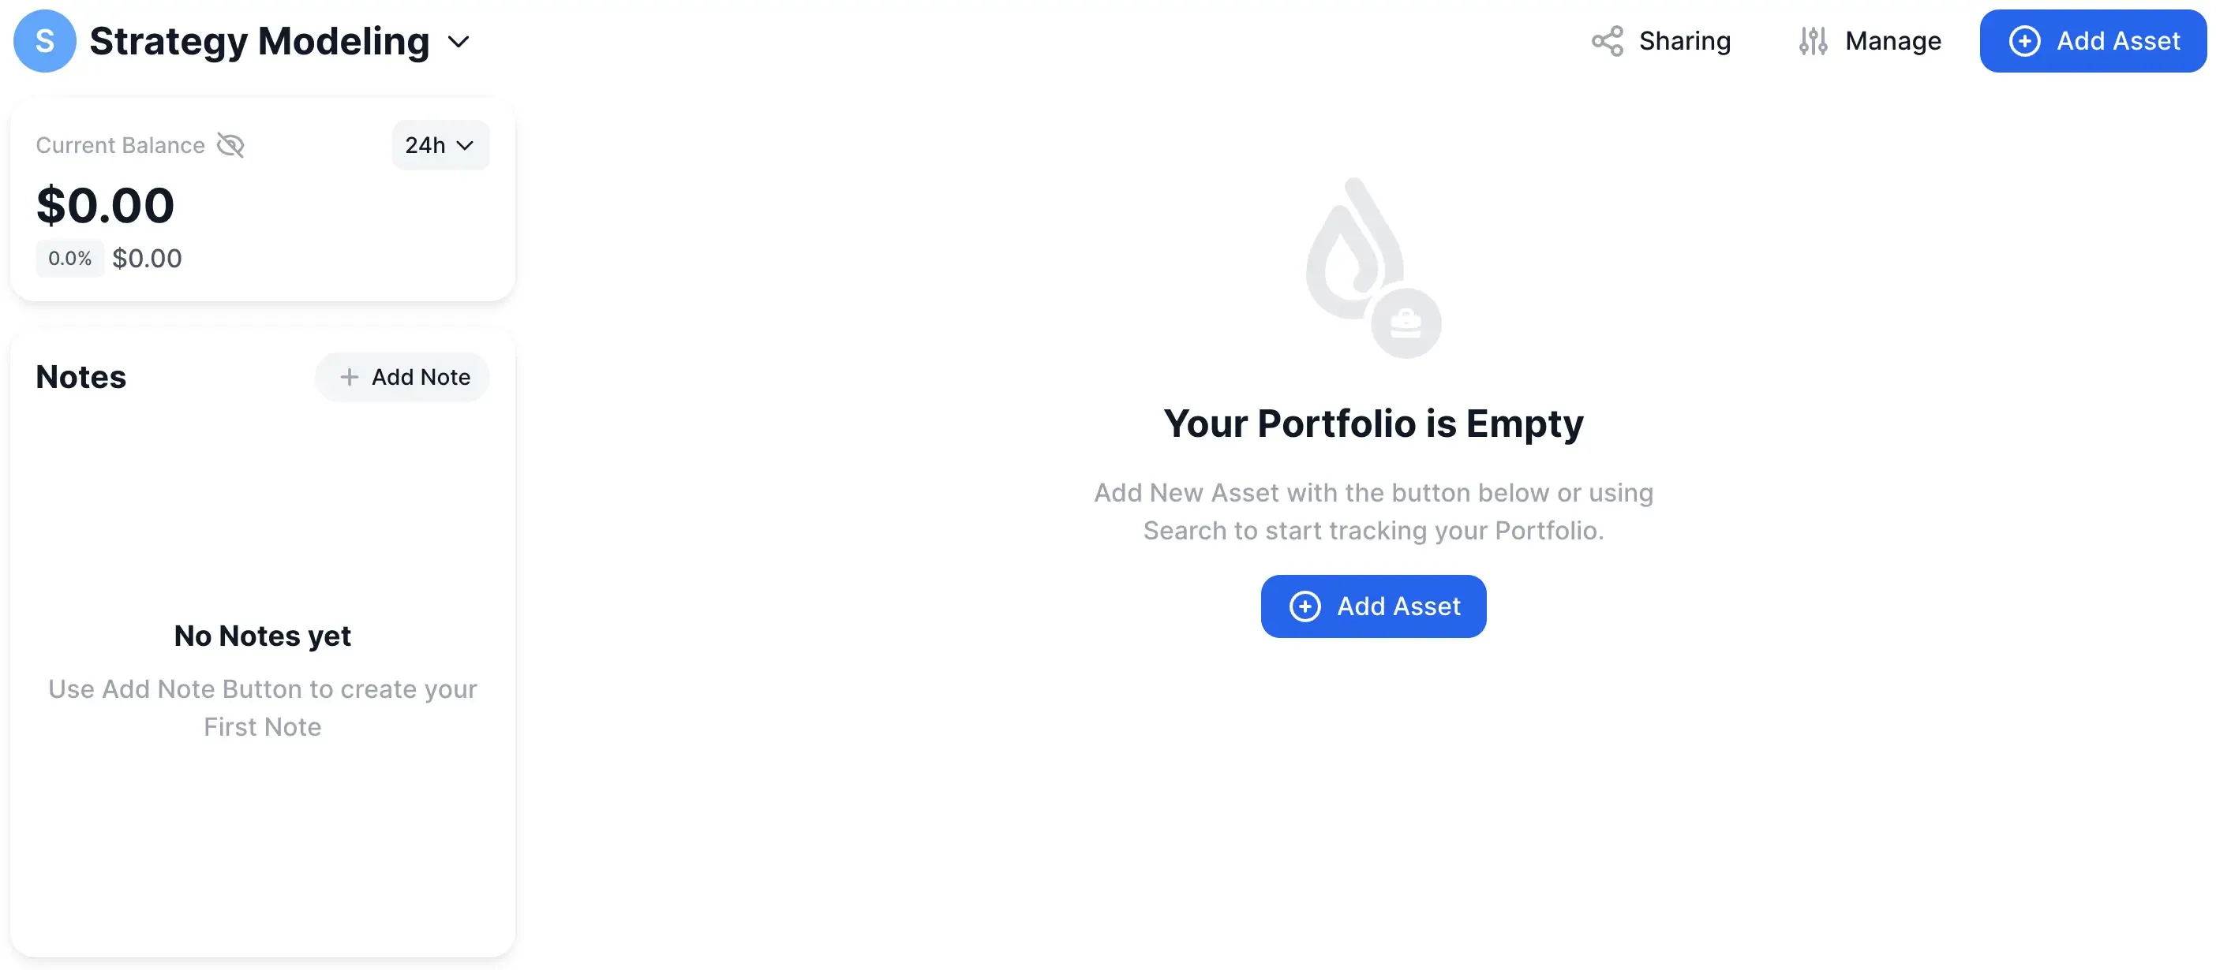Select the Sharing menu item
This screenshot has width=2216, height=970.
[x=1684, y=40]
